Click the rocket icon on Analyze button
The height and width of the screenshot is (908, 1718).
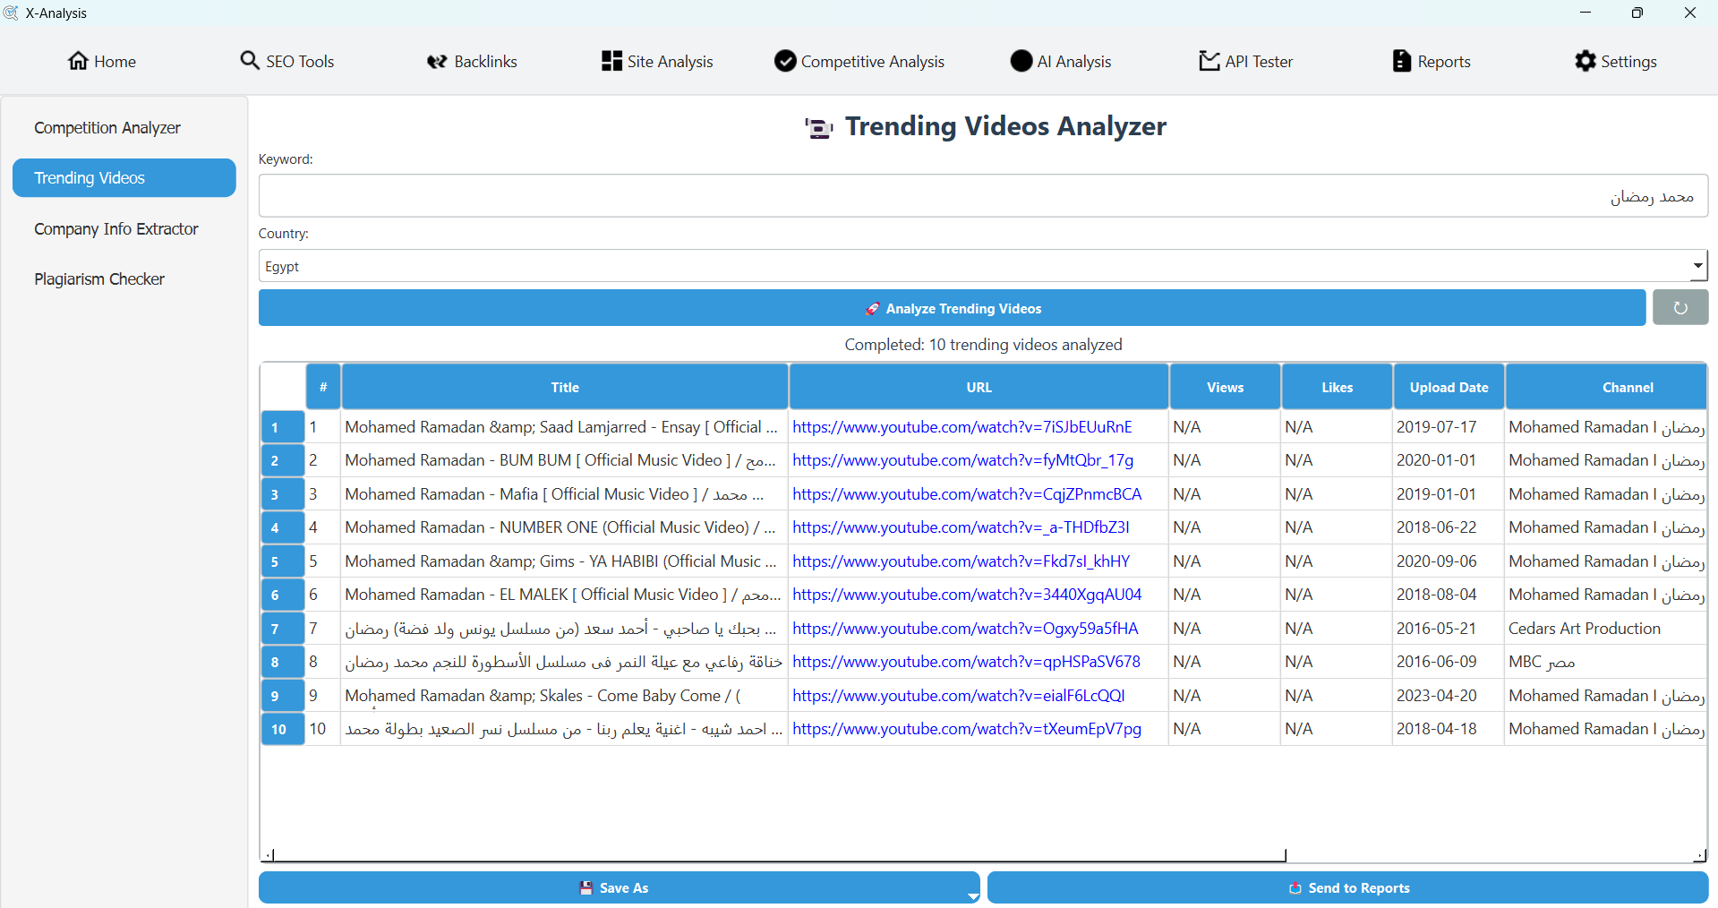tap(873, 309)
